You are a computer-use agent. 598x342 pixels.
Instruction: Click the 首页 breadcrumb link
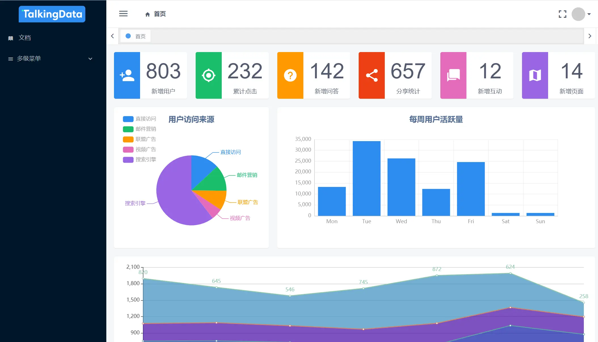(159, 14)
